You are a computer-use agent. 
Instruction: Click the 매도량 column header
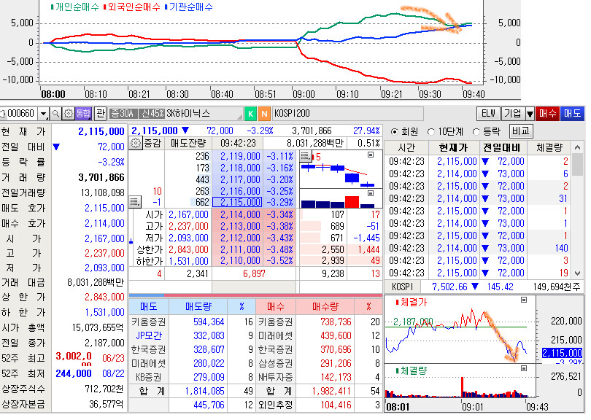pos(198,307)
